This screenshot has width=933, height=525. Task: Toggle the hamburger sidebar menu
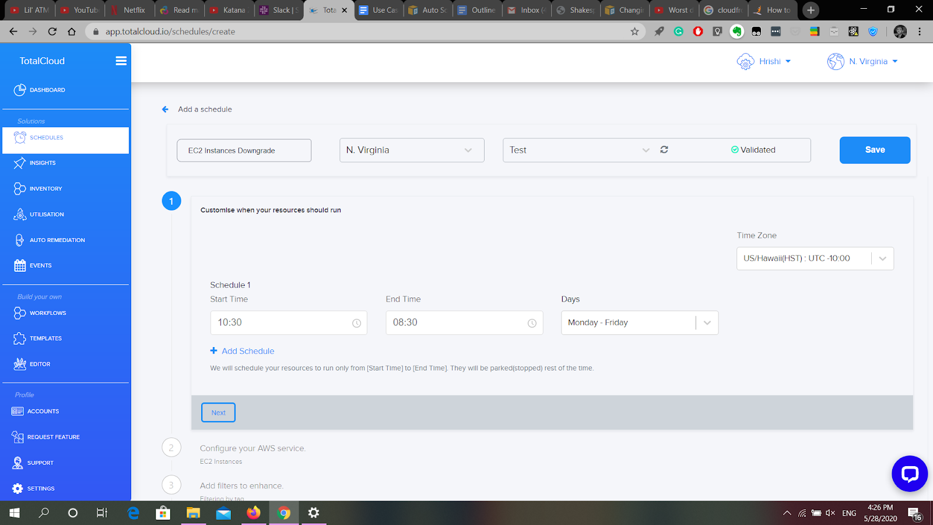coord(121,61)
